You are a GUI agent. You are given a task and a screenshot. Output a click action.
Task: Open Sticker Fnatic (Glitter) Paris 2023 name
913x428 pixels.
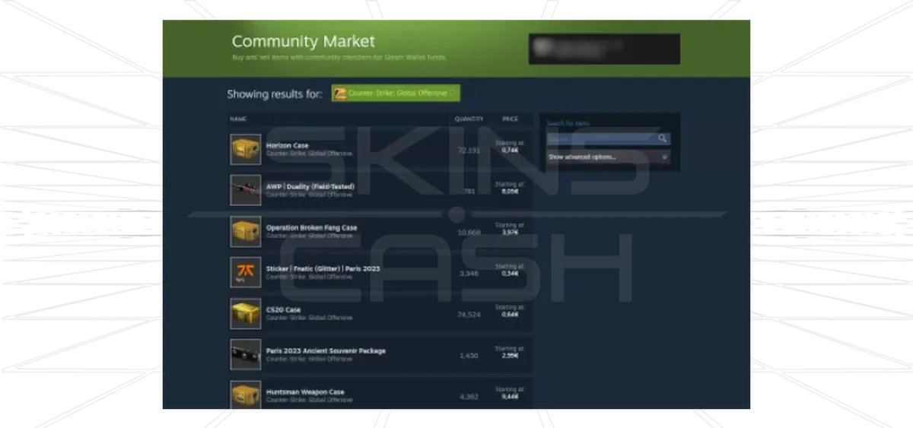tap(323, 268)
